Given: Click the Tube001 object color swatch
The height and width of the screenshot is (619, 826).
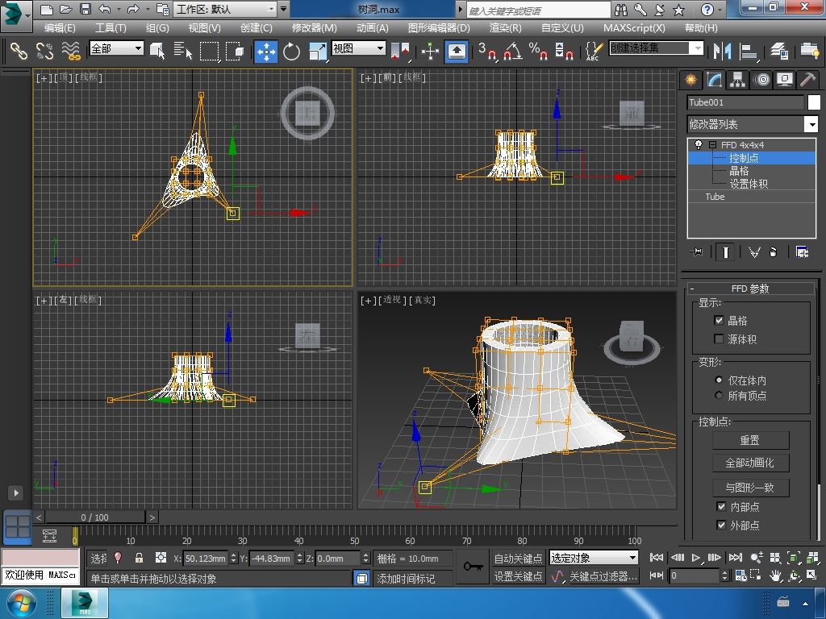Looking at the screenshot, I should (x=814, y=102).
